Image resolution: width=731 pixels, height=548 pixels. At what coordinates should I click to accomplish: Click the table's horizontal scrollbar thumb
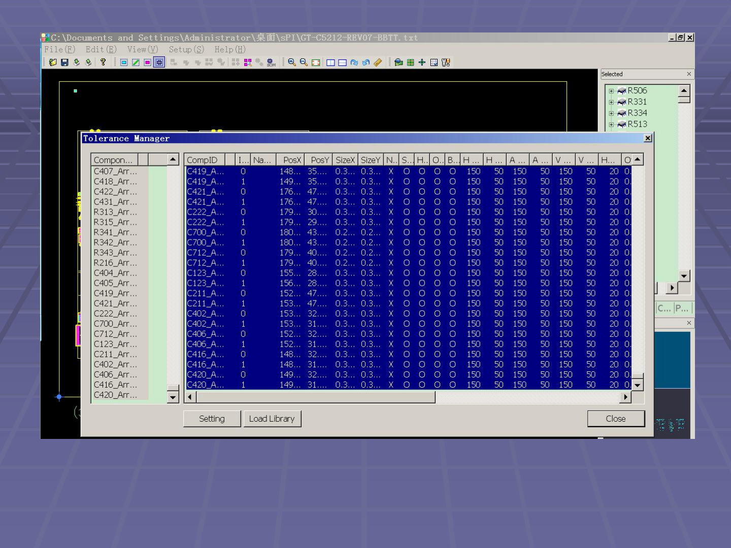[x=315, y=397]
